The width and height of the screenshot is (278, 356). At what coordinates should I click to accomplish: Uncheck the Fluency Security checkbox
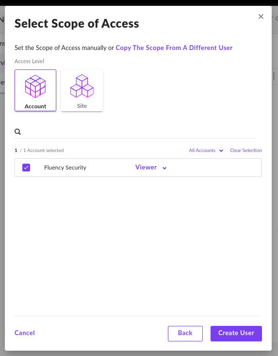(x=26, y=168)
